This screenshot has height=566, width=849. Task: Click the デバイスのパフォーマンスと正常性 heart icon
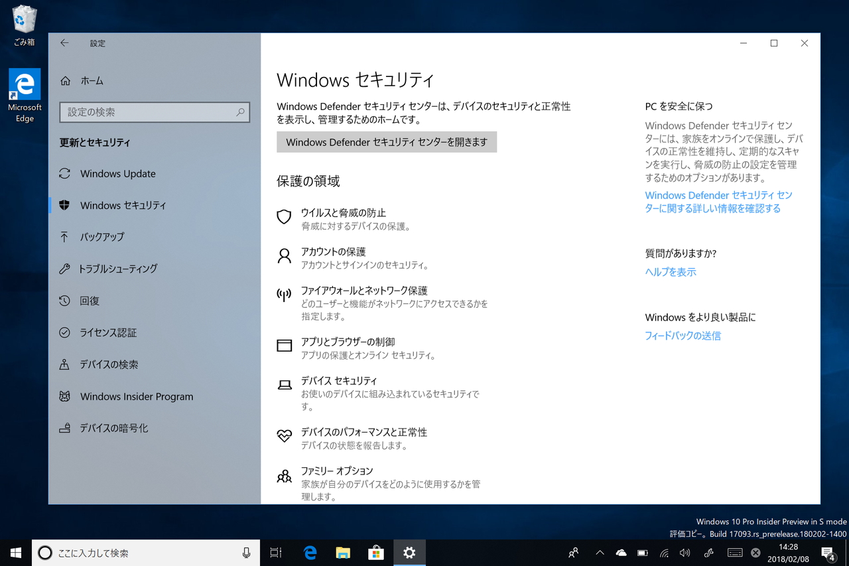click(x=284, y=436)
